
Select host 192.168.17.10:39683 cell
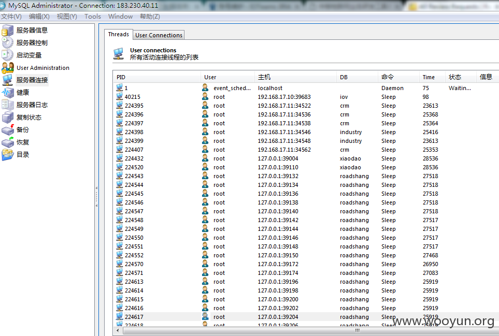pos(284,97)
